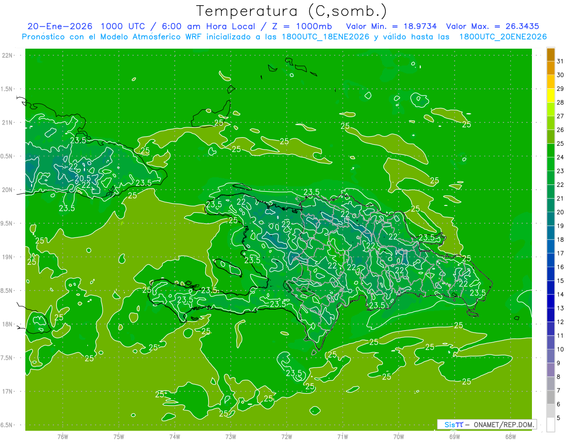Click the '74W' longitude axis label
This screenshot has height=443, width=573.
(175, 436)
